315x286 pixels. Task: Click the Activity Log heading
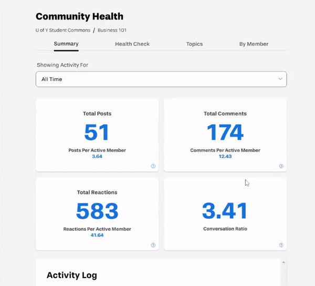pos(72,275)
